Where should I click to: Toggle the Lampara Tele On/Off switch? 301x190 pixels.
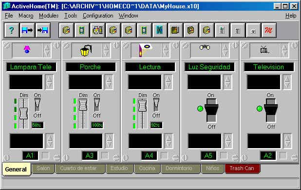(37, 105)
